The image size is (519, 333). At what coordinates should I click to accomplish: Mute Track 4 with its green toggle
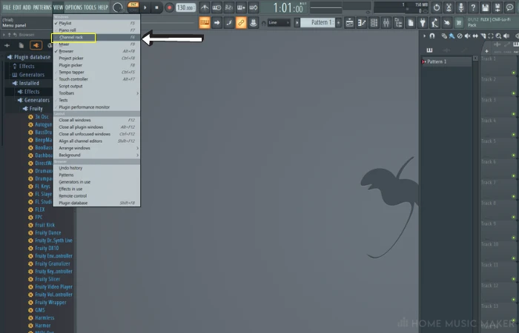pyautogui.click(x=514, y=135)
